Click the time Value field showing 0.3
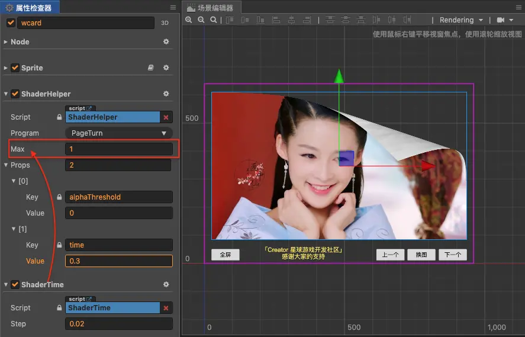 tap(118, 261)
